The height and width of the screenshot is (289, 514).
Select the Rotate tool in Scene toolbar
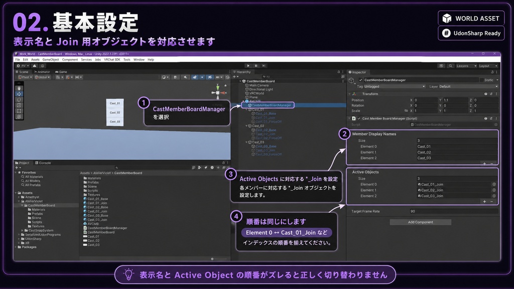pos(19,100)
